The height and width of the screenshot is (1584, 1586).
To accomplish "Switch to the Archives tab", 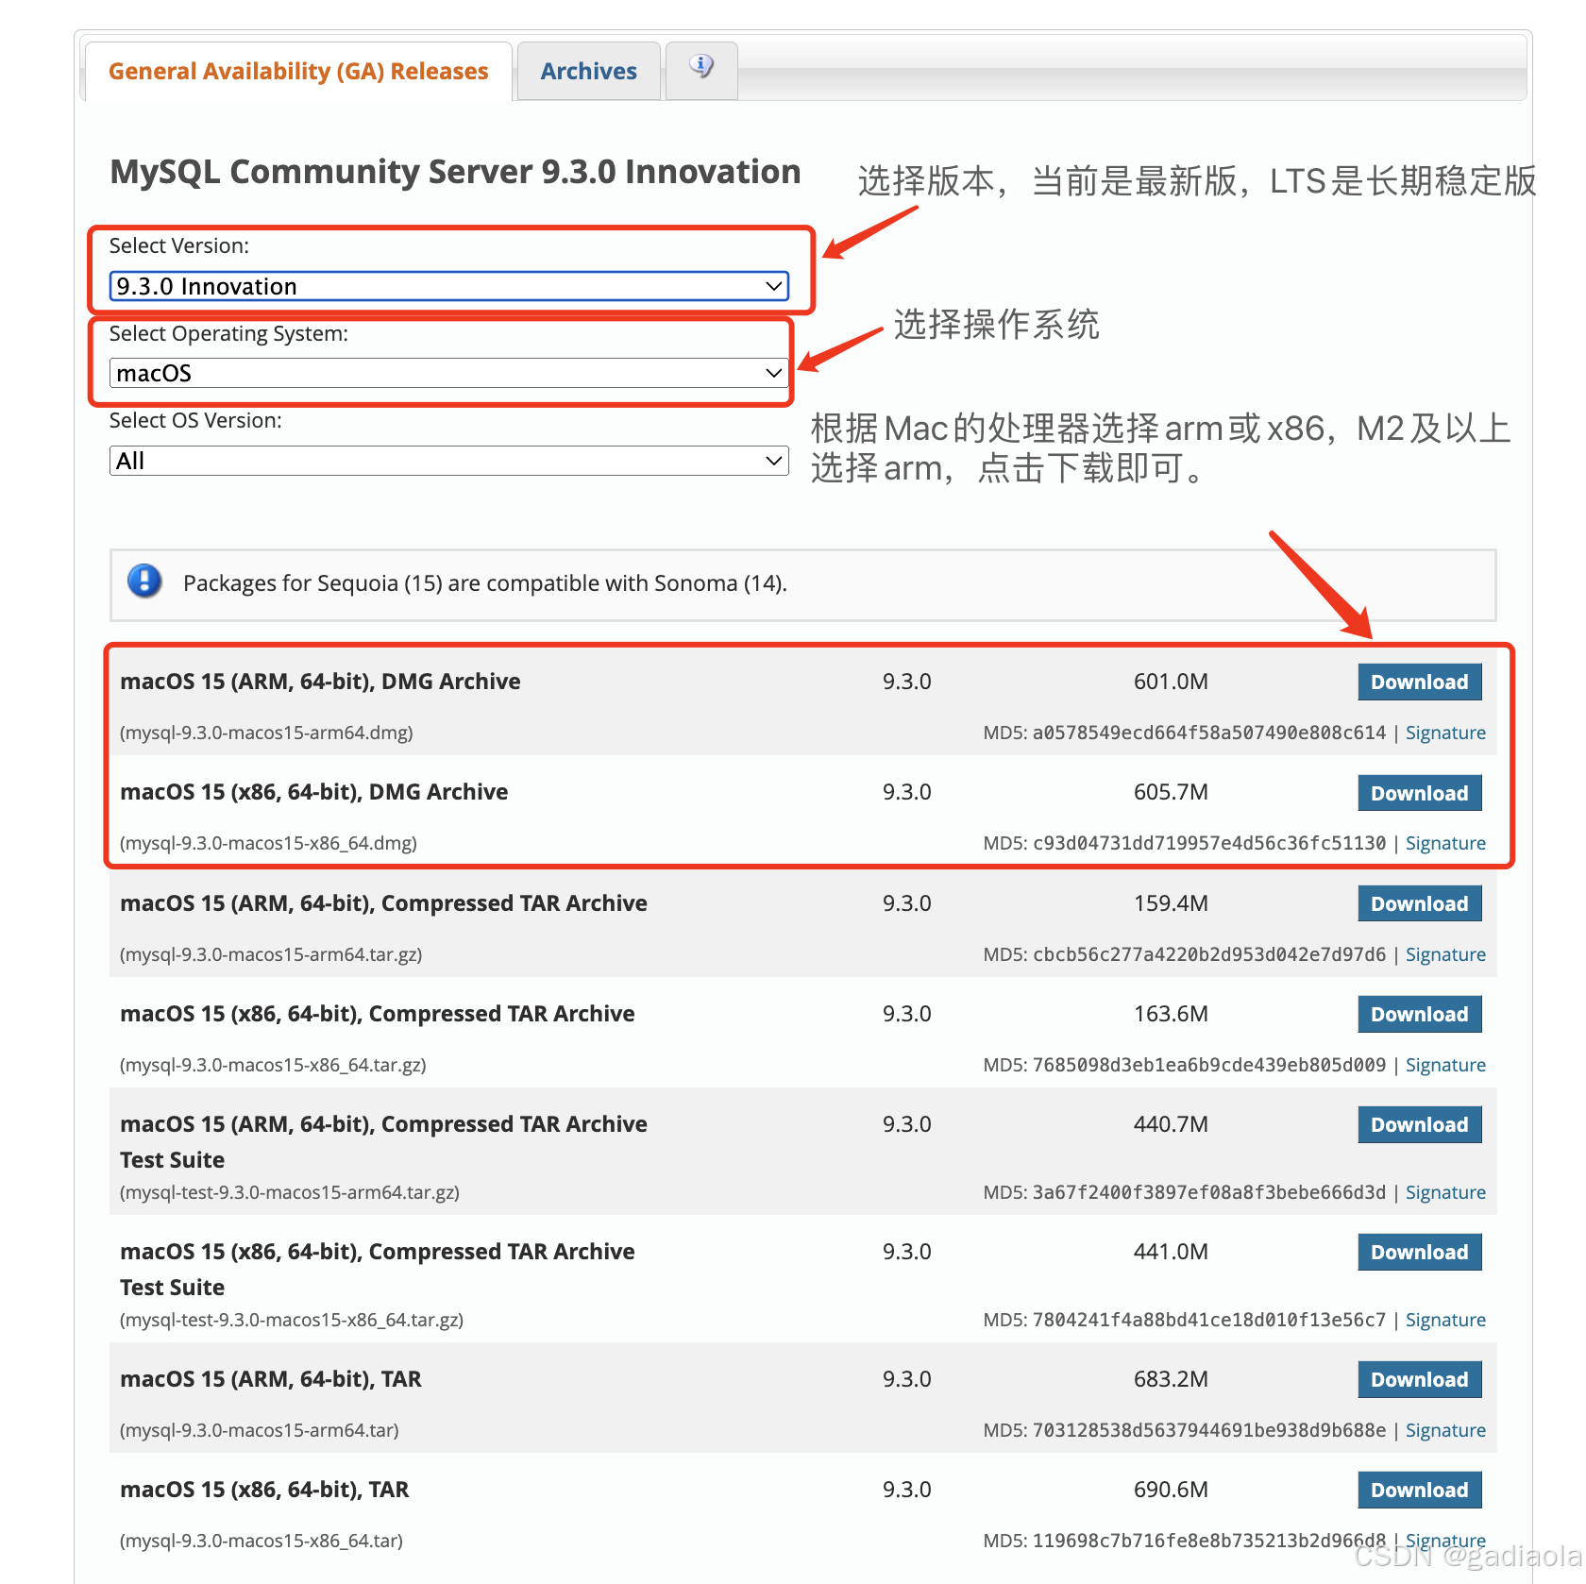I will coord(588,71).
